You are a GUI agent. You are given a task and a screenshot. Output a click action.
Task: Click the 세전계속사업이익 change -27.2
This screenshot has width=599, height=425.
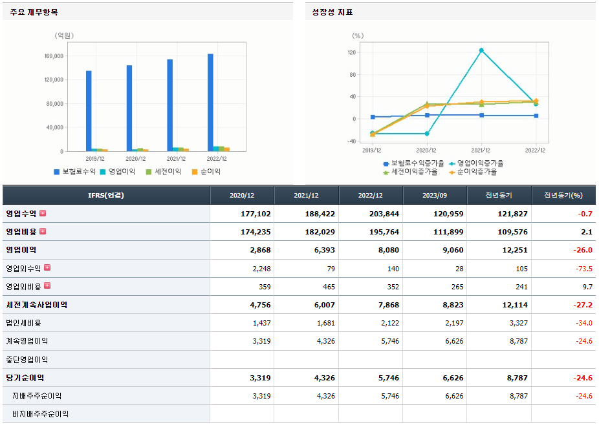coord(583,306)
